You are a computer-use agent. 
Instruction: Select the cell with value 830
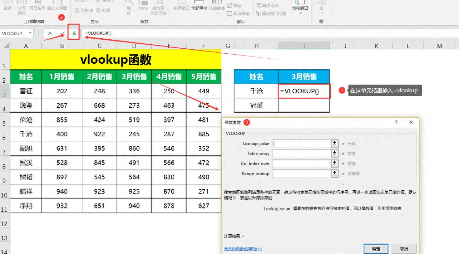(x=169, y=177)
